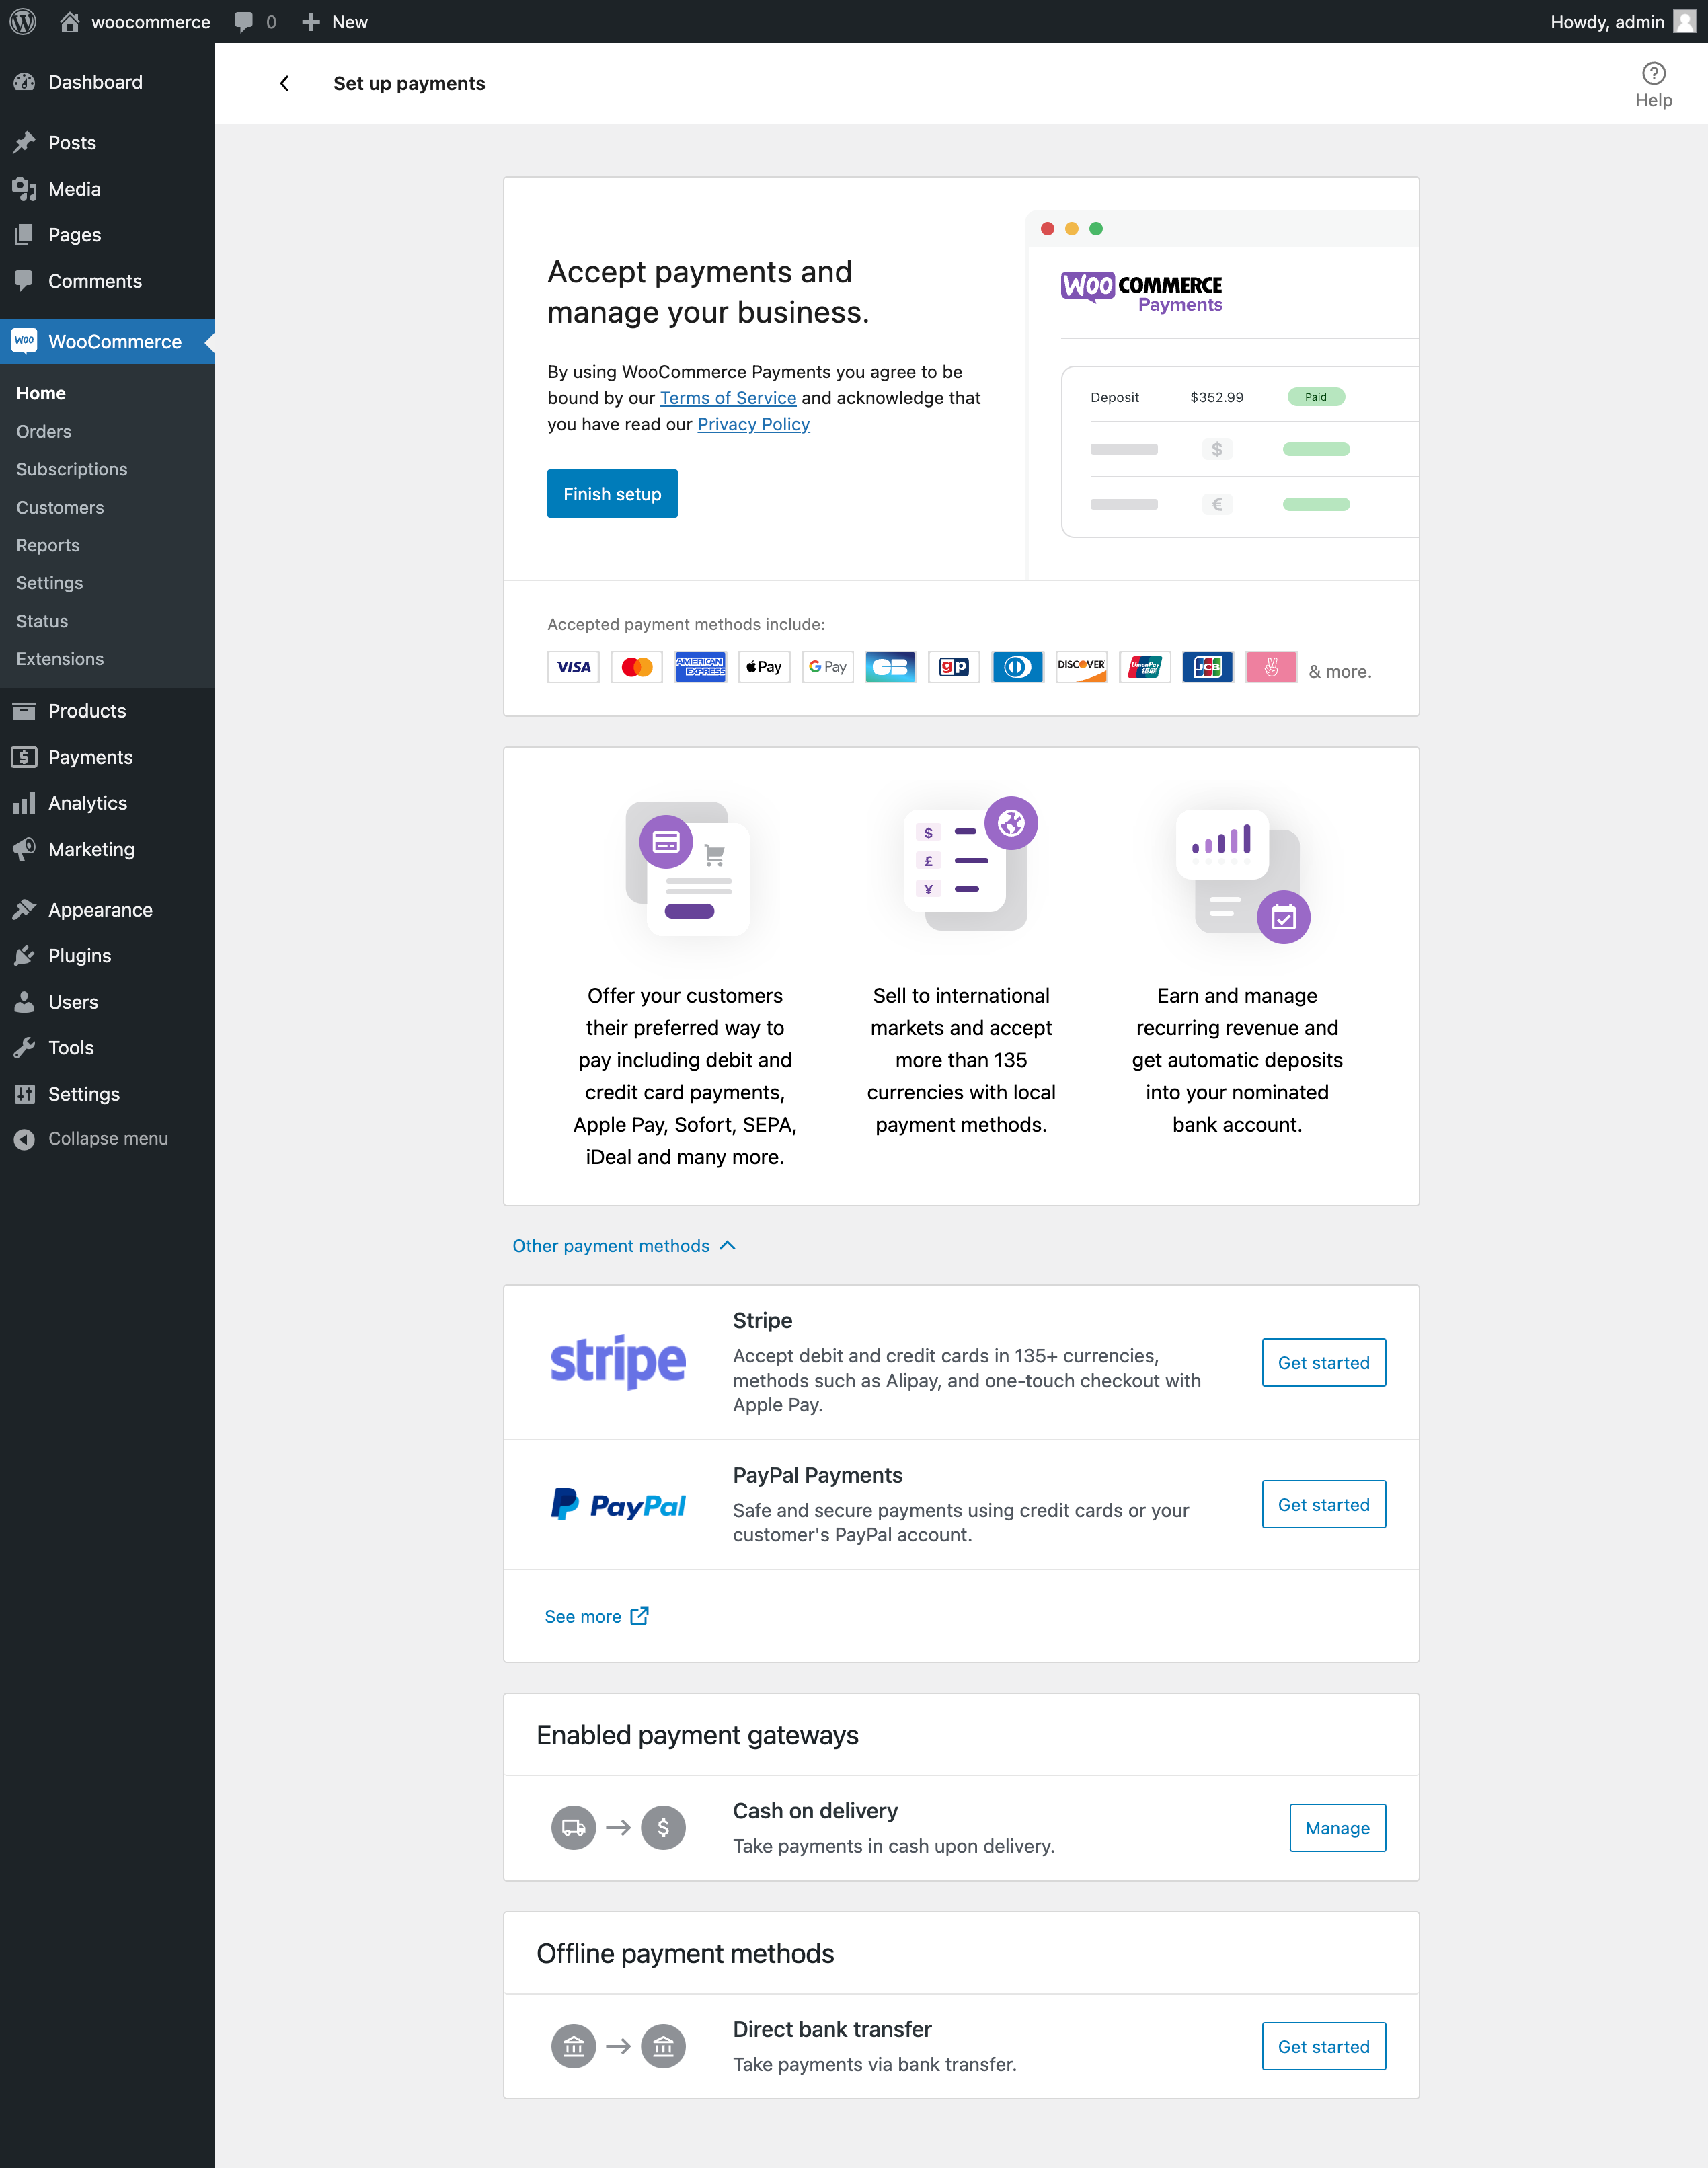Select Orders in the WooCommerce menu
The width and height of the screenshot is (1708, 2168).
pyautogui.click(x=43, y=431)
